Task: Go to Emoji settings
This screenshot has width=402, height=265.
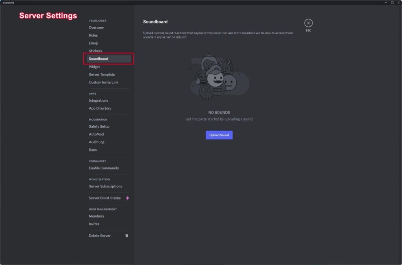Action: coord(93,43)
